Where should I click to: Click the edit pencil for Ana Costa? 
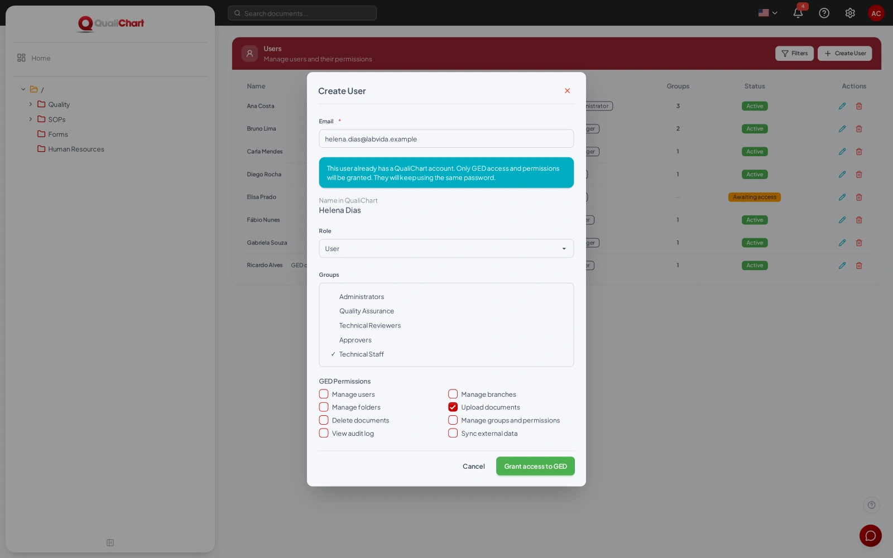pos(842,106)
